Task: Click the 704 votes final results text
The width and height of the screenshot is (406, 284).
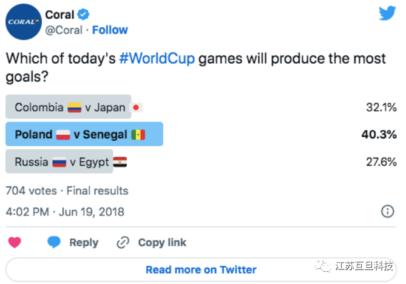Action: tap(67, 191)
